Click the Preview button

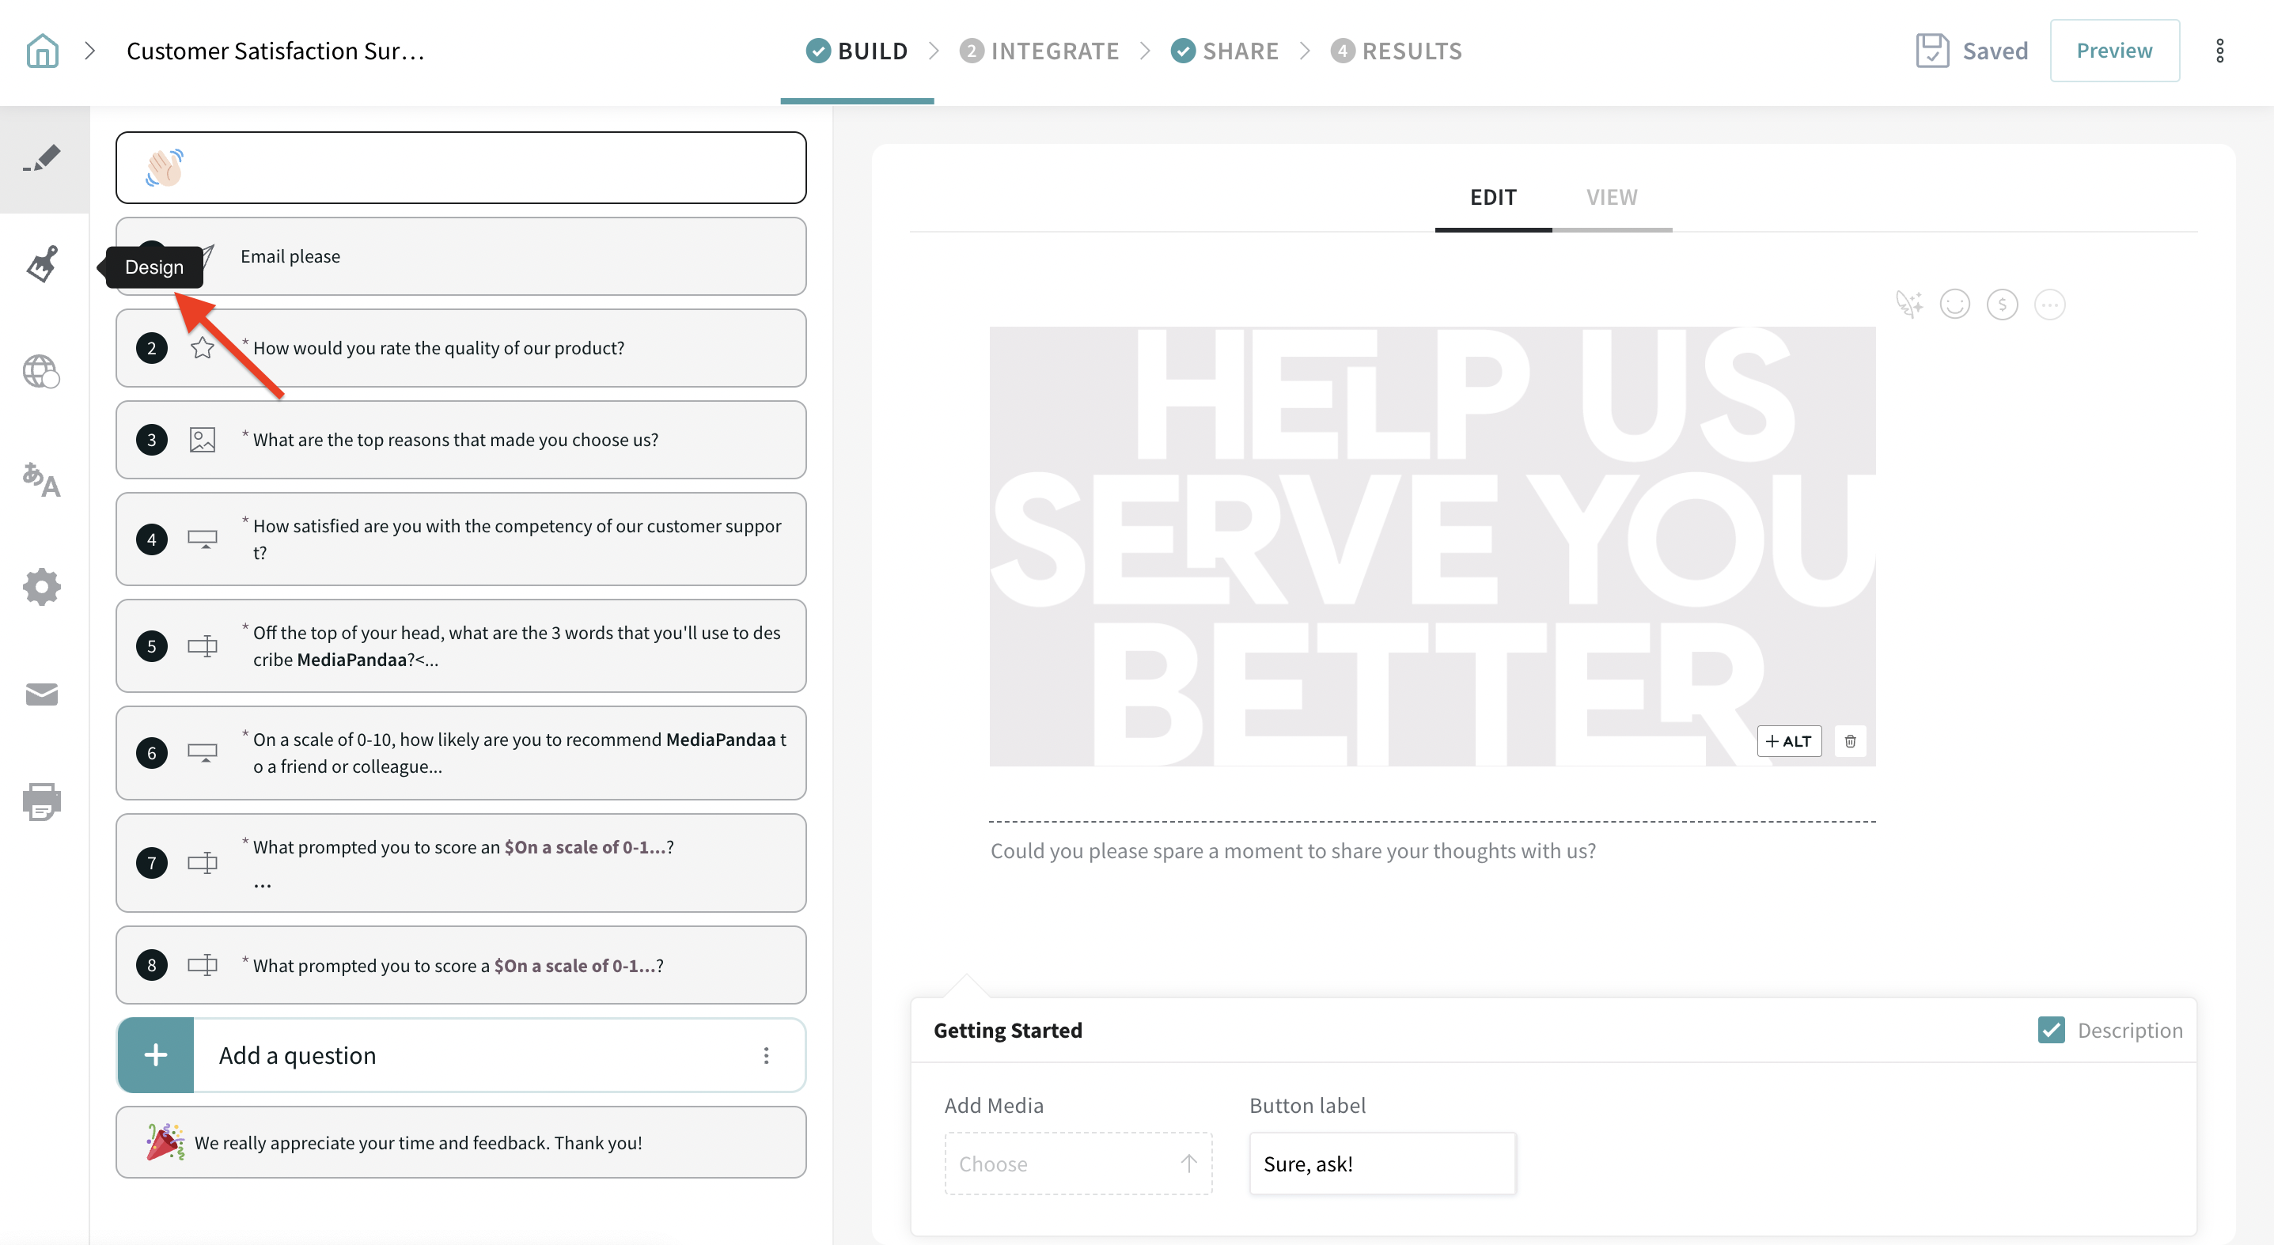[2113, 51]
